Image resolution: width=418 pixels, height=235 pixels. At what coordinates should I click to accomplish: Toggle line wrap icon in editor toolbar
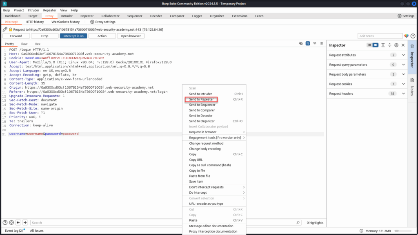pos(308,43)
